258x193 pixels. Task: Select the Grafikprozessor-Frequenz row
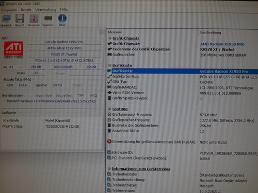pos(182,115)
